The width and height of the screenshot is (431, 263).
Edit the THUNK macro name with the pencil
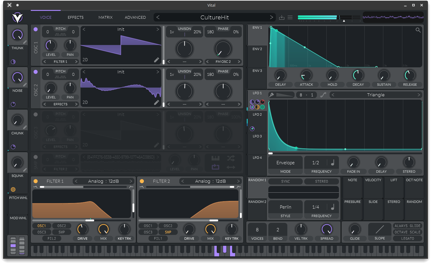(25, 42)
